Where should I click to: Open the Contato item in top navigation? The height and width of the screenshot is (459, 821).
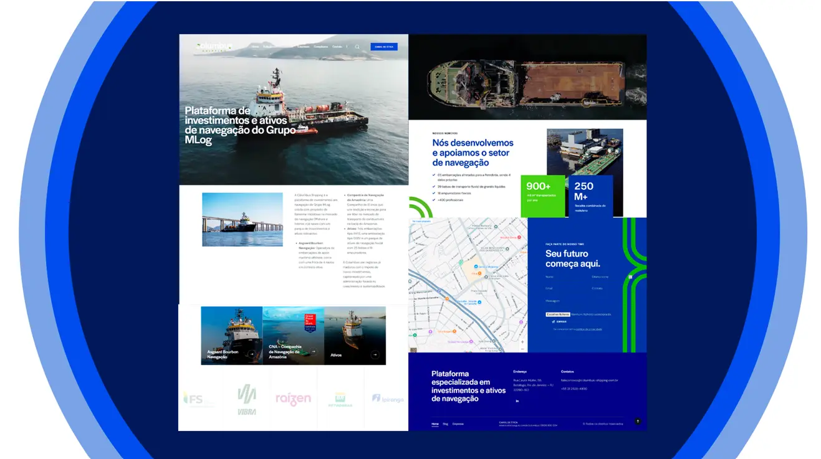tap(337, 47)
